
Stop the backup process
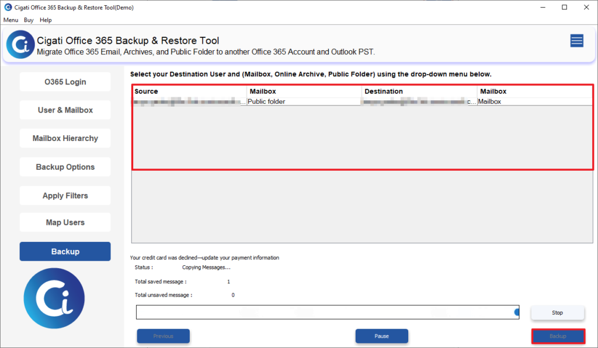coord(557,312)
